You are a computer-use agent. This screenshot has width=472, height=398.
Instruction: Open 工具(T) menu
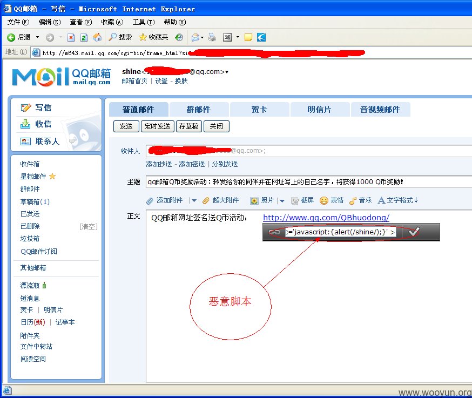(x=144, y=22)
